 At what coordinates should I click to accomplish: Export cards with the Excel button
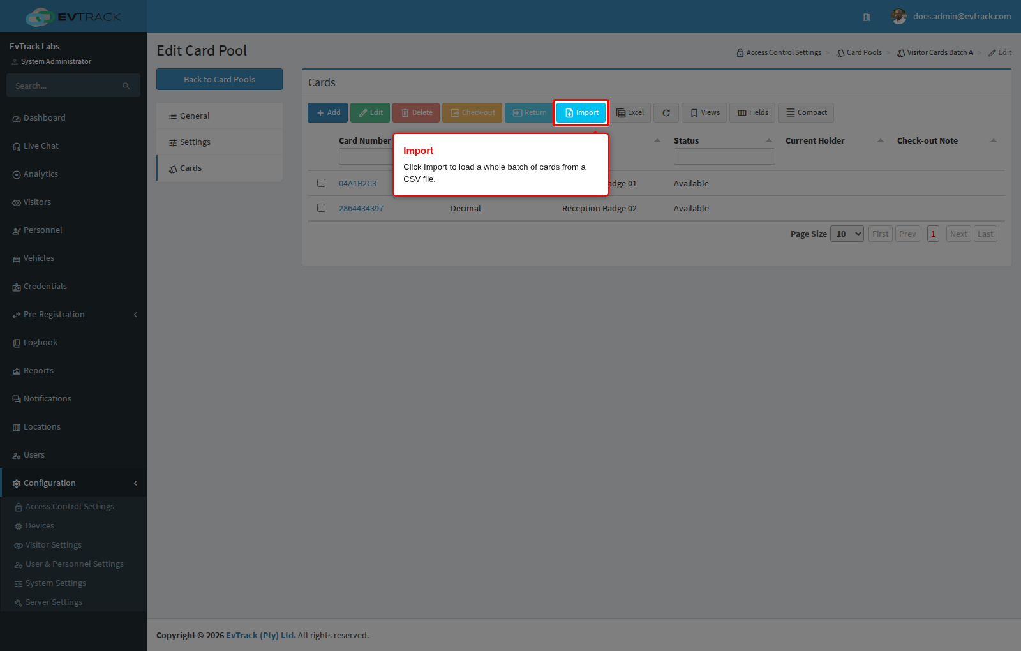[x=630, y=113]
